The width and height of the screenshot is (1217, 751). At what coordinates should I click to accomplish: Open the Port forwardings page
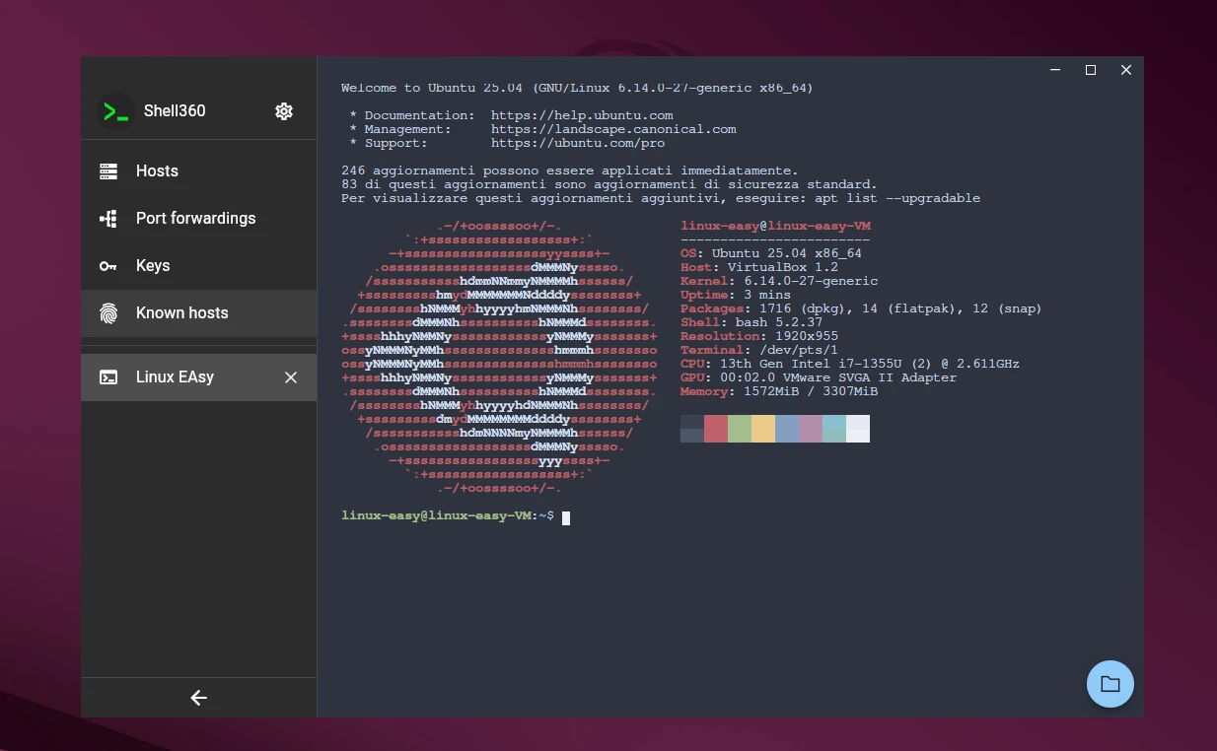pos(195,218)
